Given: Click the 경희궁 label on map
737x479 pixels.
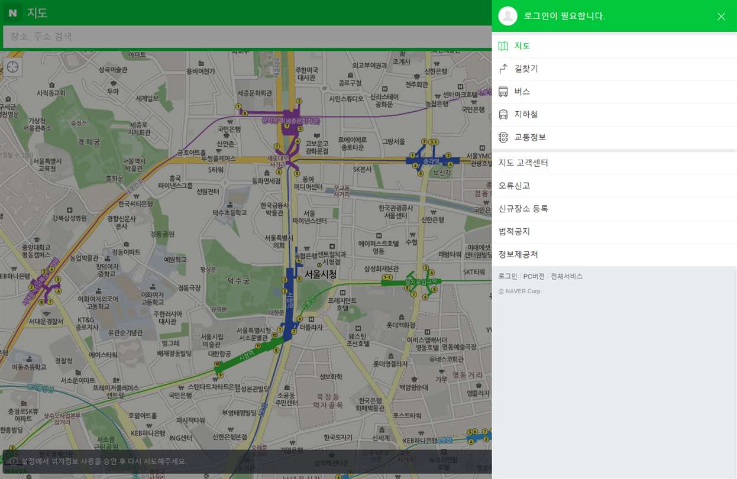Looking at the screenshot, I should pyautogui.click(x=89, y=142).
